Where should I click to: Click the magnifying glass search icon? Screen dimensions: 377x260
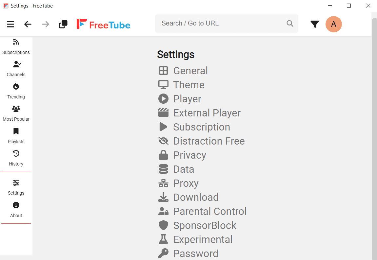click(x=290, y=24)
